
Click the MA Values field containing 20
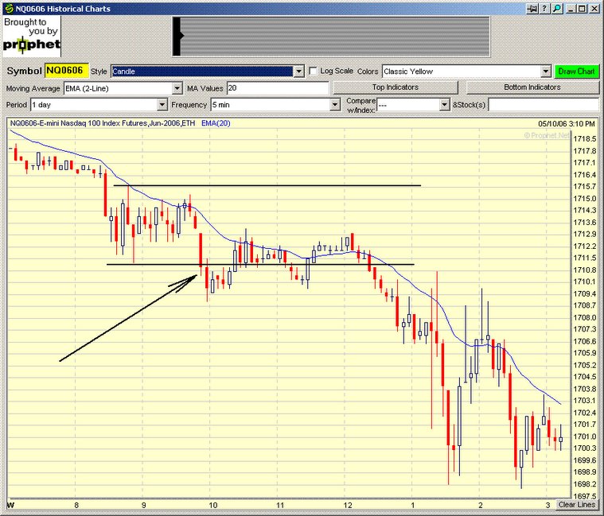tap(278, 88)
